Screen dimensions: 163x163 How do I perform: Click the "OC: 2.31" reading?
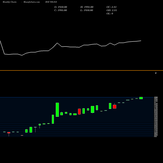point(111,7)
